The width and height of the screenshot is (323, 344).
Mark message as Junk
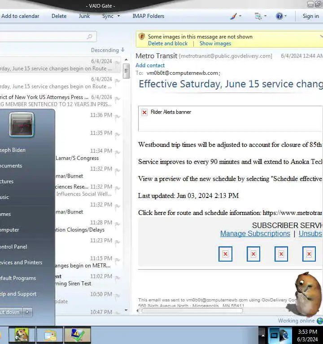click(x=84, y=16)
